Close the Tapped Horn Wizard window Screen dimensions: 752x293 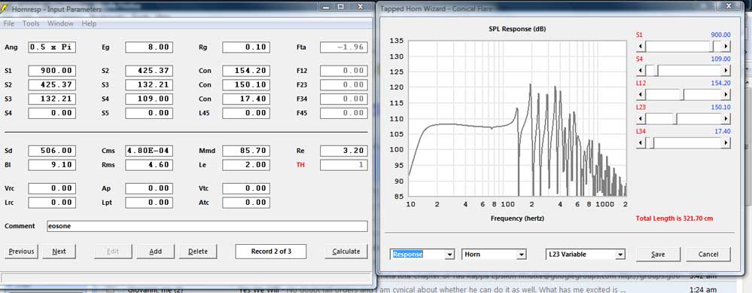pos(729,6)
